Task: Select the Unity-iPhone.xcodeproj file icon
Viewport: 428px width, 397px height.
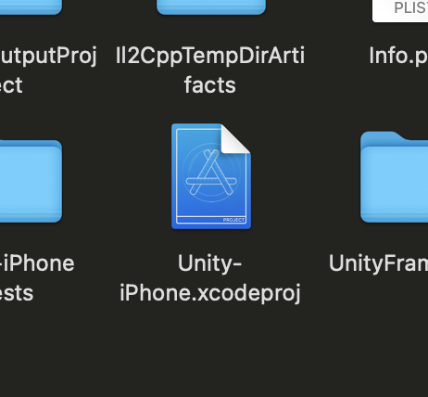Action: tap(211, 176)
